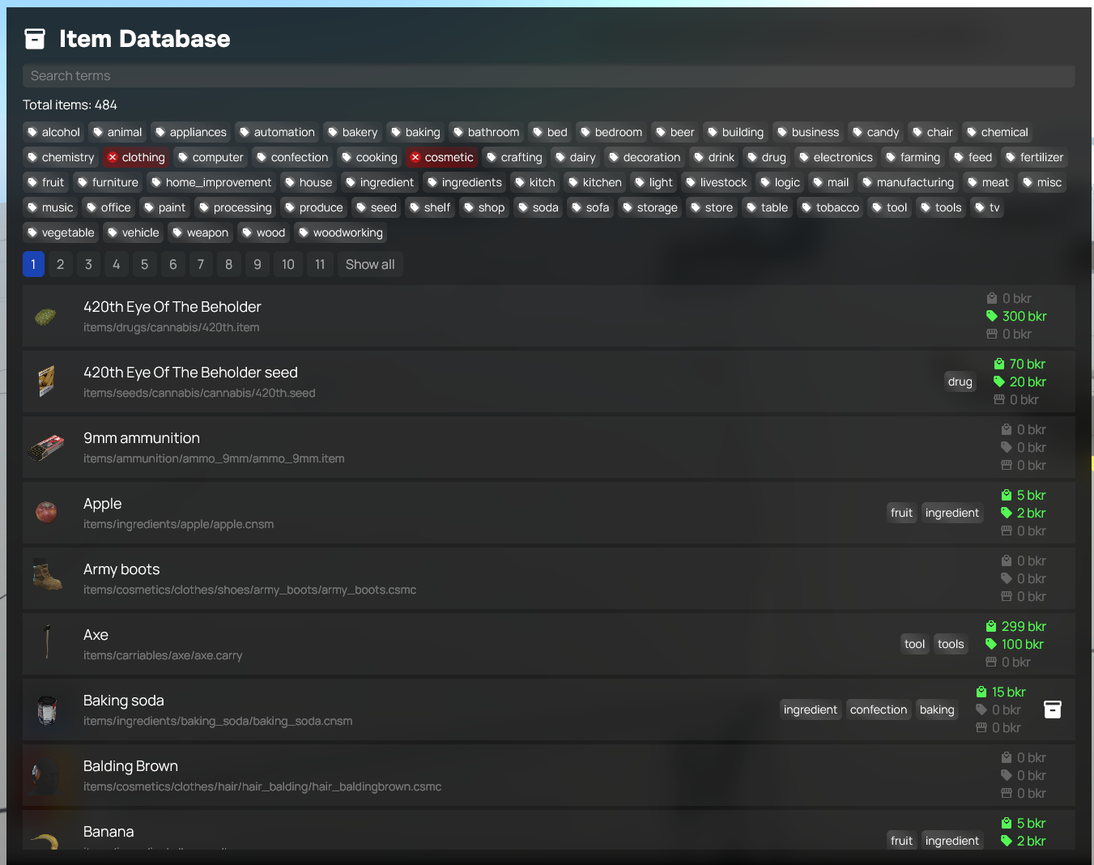Go to page 5 of items
This screenshot has height=865, width=1094.
pos(144,264)
